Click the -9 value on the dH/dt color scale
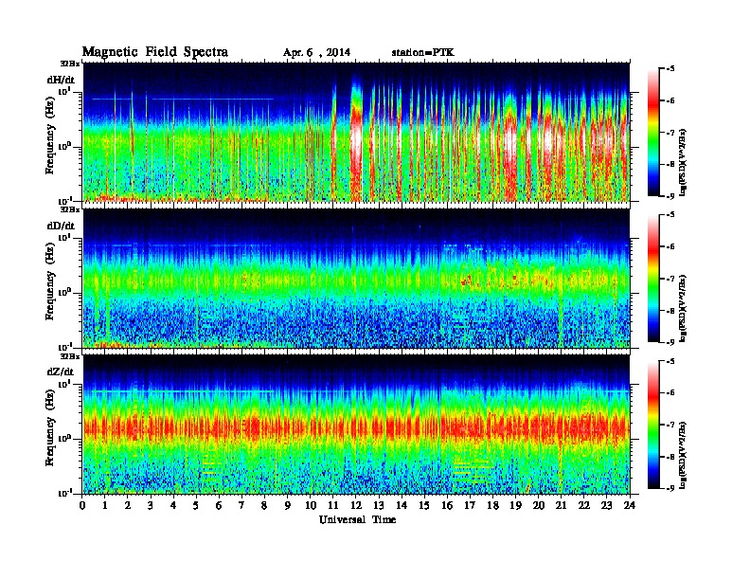 [670, 196]
